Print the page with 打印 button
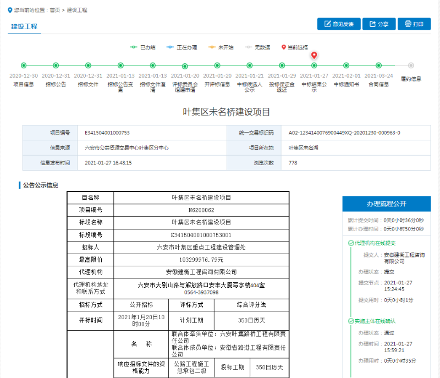Screen dimensions: 440x378 pos(414,24)
